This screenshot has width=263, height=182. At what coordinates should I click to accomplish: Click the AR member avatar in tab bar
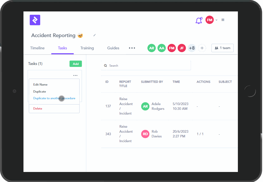click(x=152, y=48)
